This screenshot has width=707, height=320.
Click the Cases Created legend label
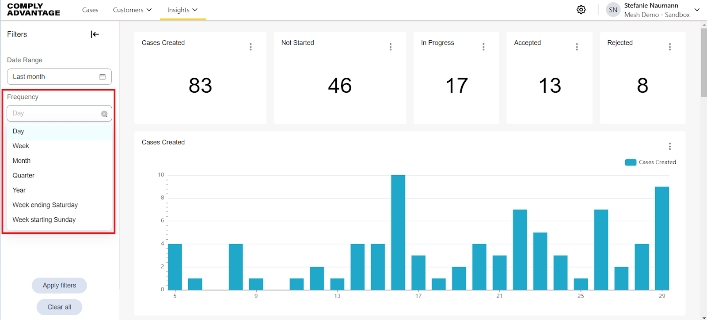point(657,162)
